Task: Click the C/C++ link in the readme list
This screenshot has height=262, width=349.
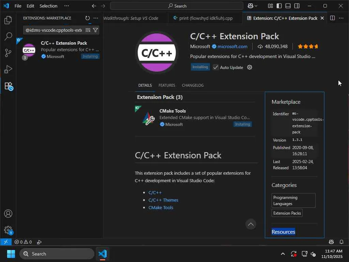Action: [155, 192]
